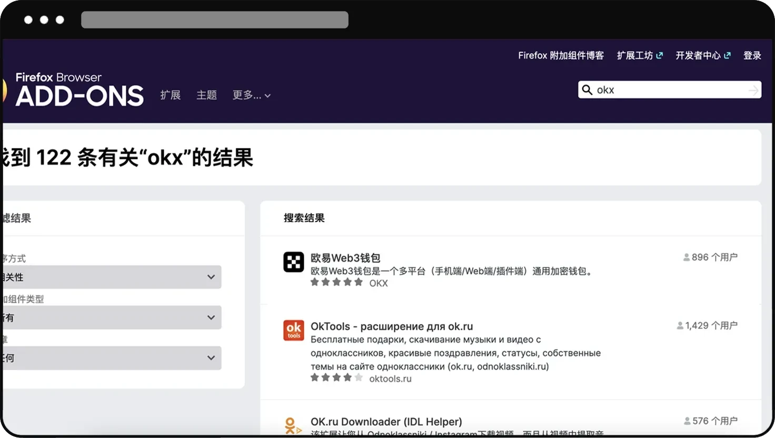Screen dimensions: 775x438
Task: Click the 欧易Web3钱包 description text
Action: coord(452,271)
